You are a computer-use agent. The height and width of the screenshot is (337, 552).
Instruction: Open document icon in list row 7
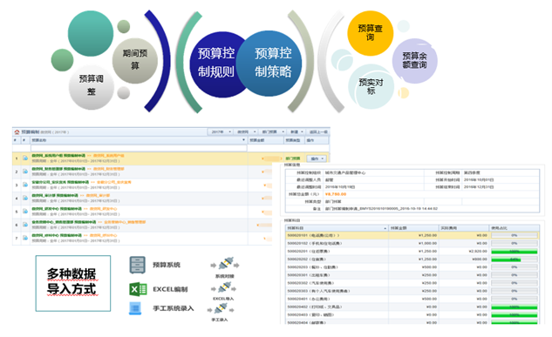[x=25, y=238]
